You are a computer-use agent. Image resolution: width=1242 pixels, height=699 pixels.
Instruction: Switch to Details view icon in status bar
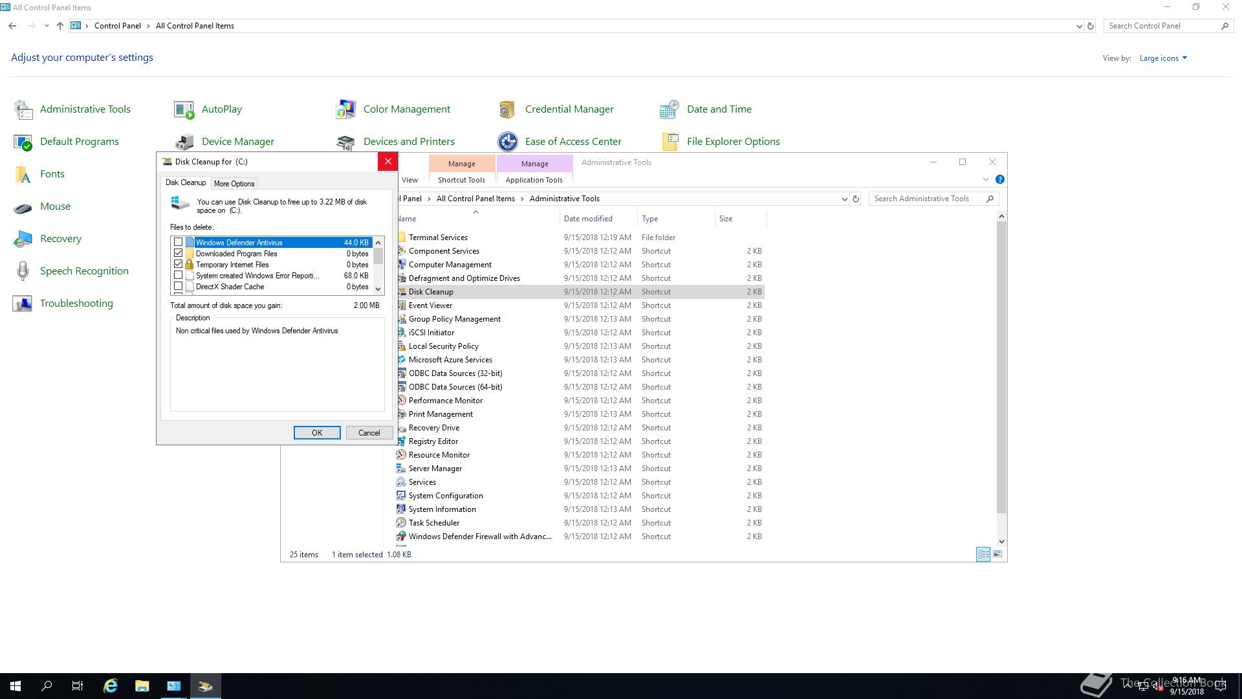983,554
